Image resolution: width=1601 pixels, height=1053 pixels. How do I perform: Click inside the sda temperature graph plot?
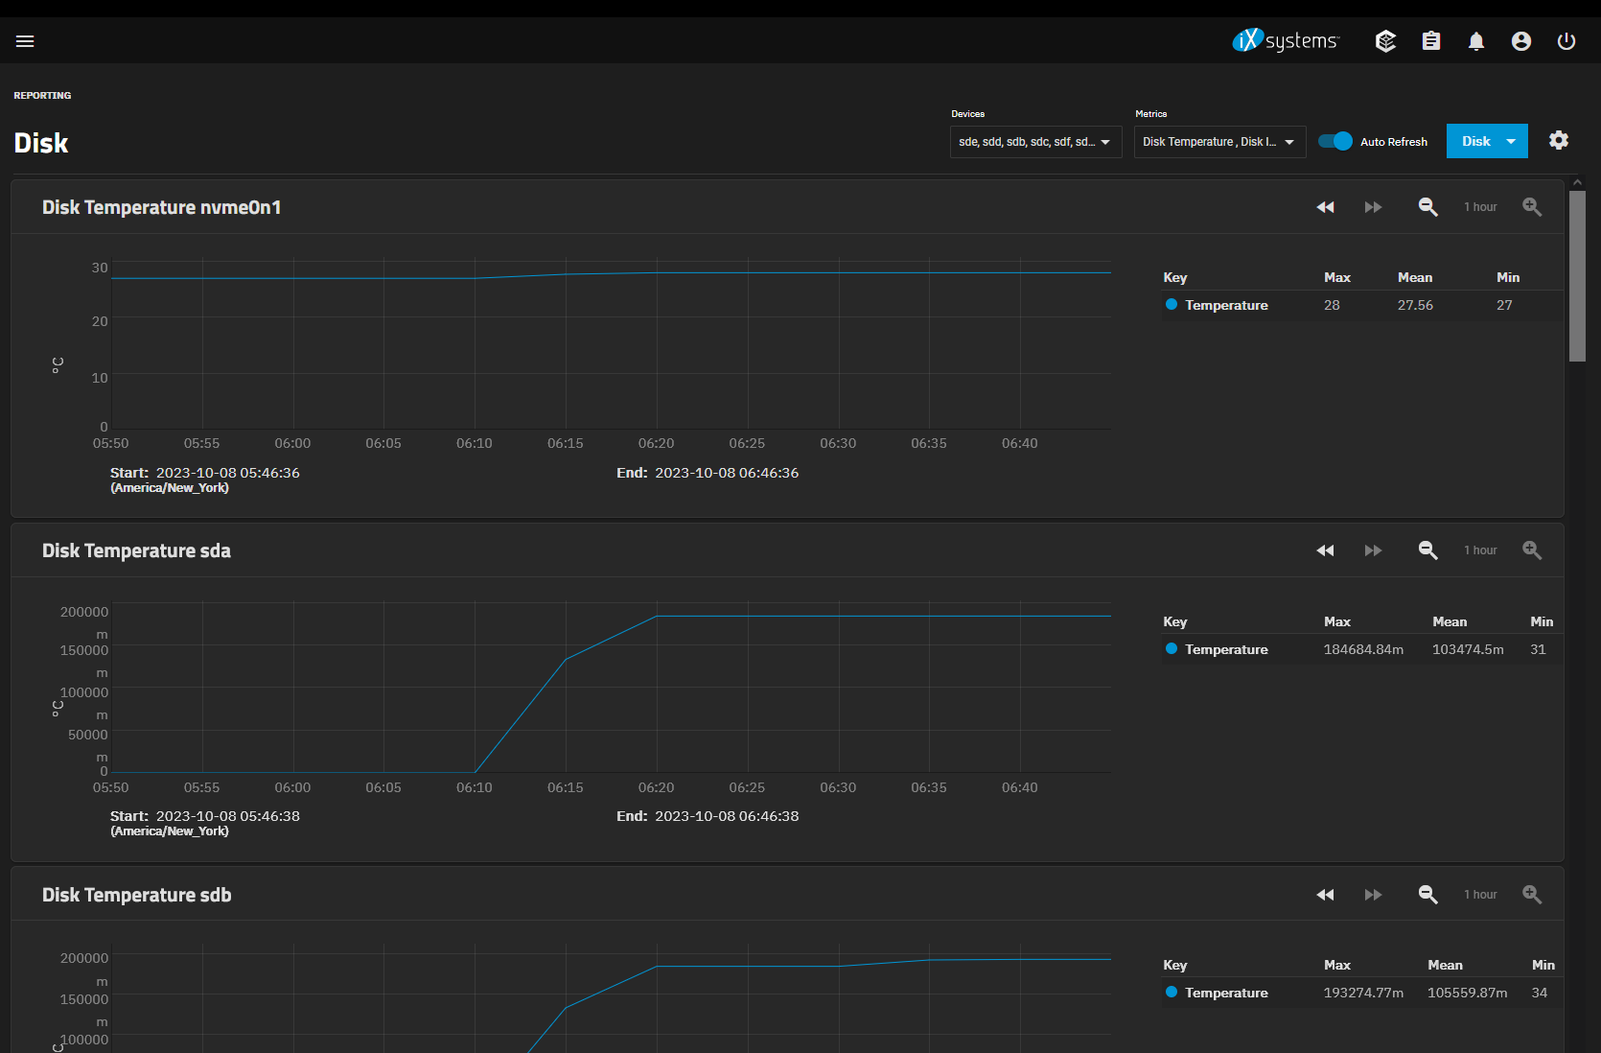[x=612, y=687]
